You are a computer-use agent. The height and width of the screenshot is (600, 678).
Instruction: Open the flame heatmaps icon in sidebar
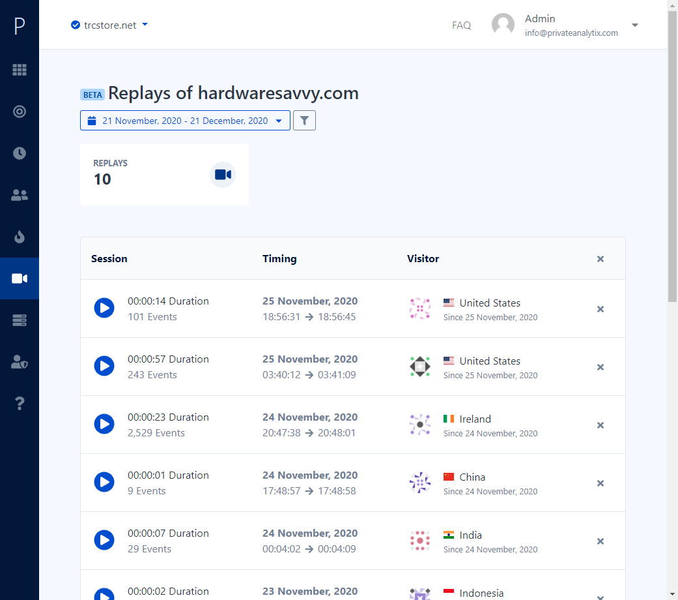(20, 237)
